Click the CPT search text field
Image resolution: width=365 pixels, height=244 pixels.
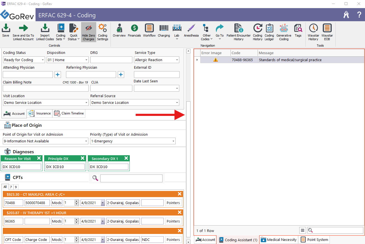point(131,178)
